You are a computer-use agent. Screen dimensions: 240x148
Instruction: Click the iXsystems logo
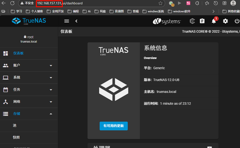[167, 21]
